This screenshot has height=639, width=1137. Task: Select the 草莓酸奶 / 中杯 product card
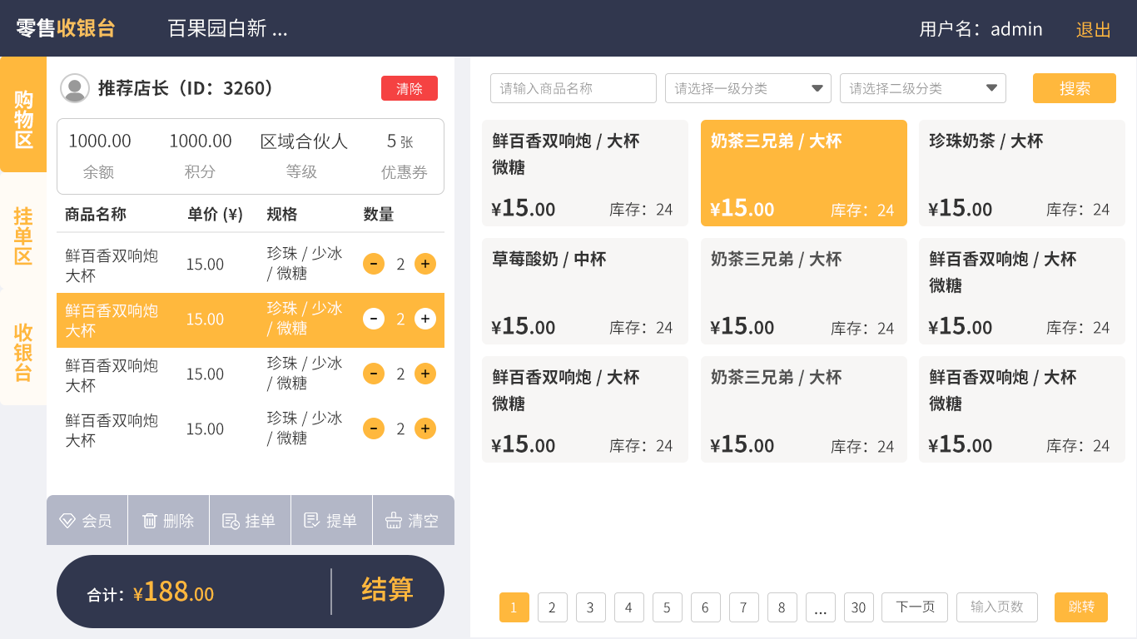[x=584, y=291]
